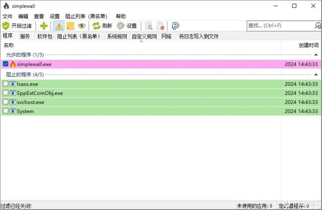Switch to the 将日志写入到文件 tab
Screen dimensions: 322x210
click(199, 37)
